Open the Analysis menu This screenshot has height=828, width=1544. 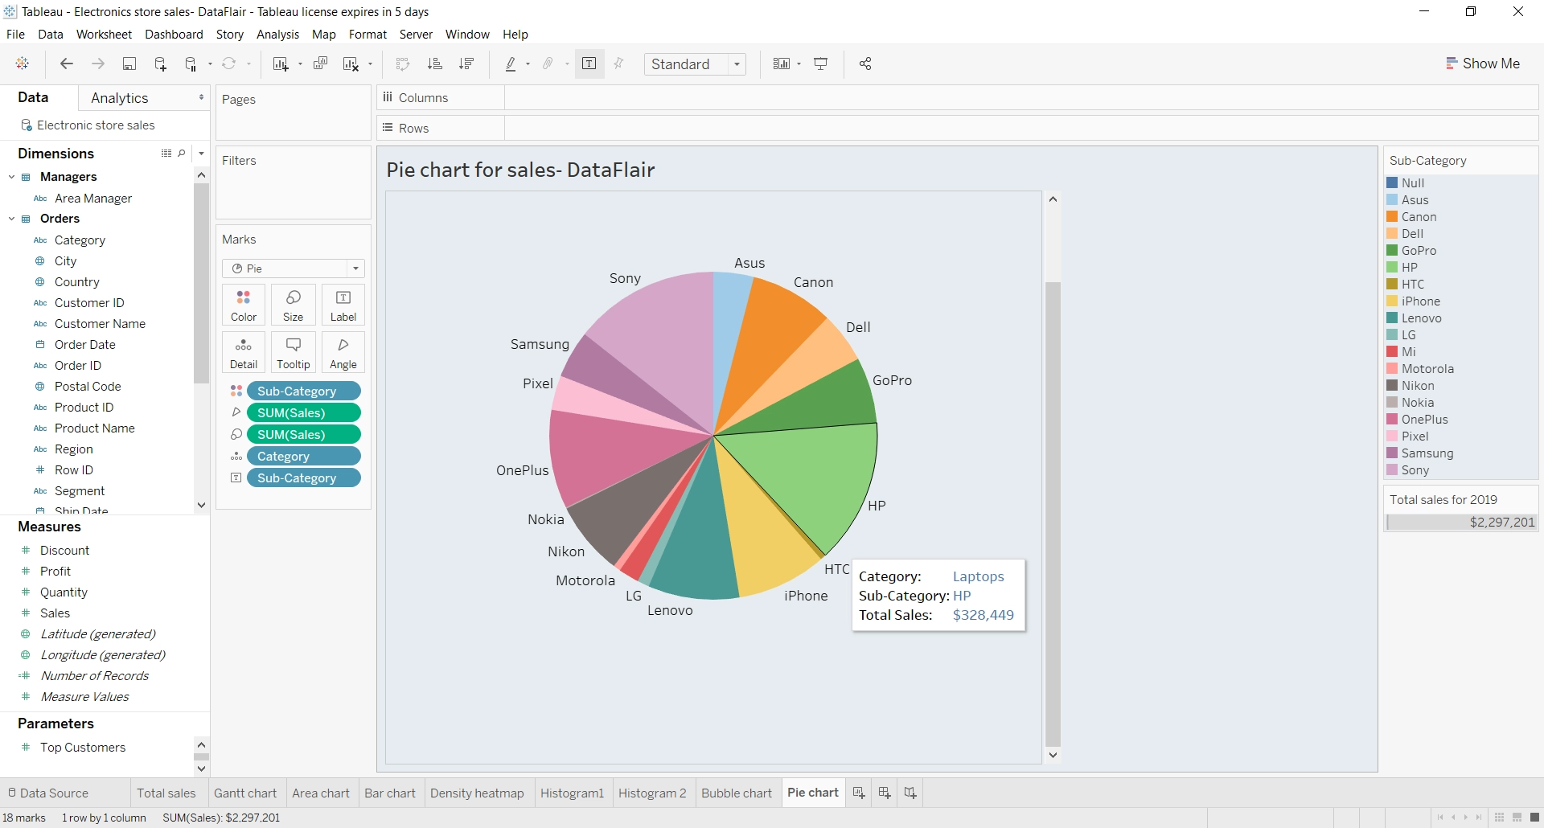click(277, 35)
